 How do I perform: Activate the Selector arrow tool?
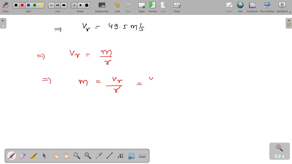pyautogui.click(x=44, y=156)
